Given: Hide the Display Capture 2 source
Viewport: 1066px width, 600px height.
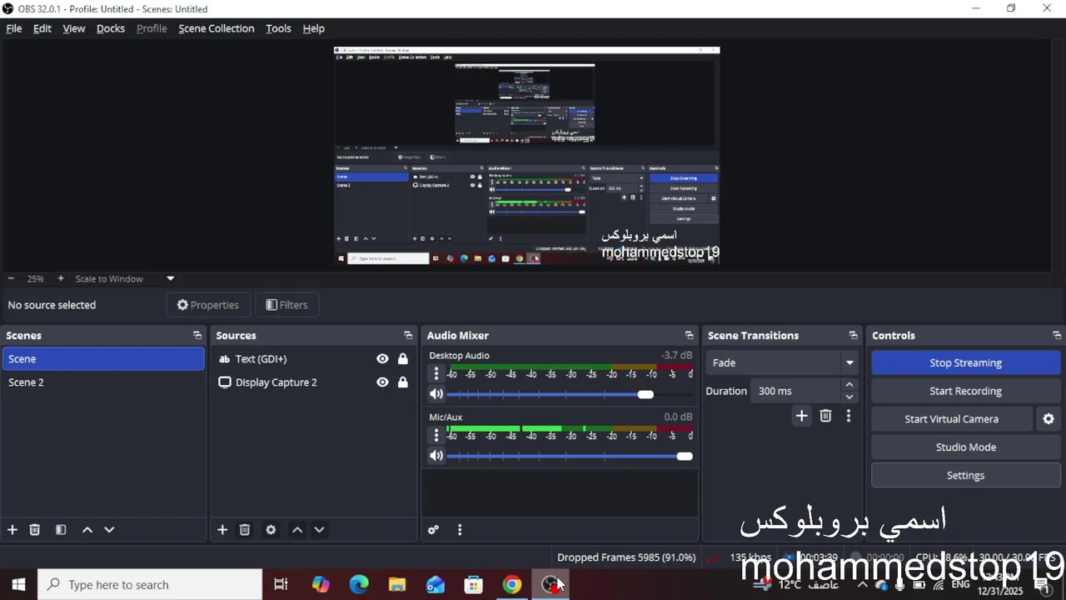Looking at the screenshot, I should [x=382, y=382].
